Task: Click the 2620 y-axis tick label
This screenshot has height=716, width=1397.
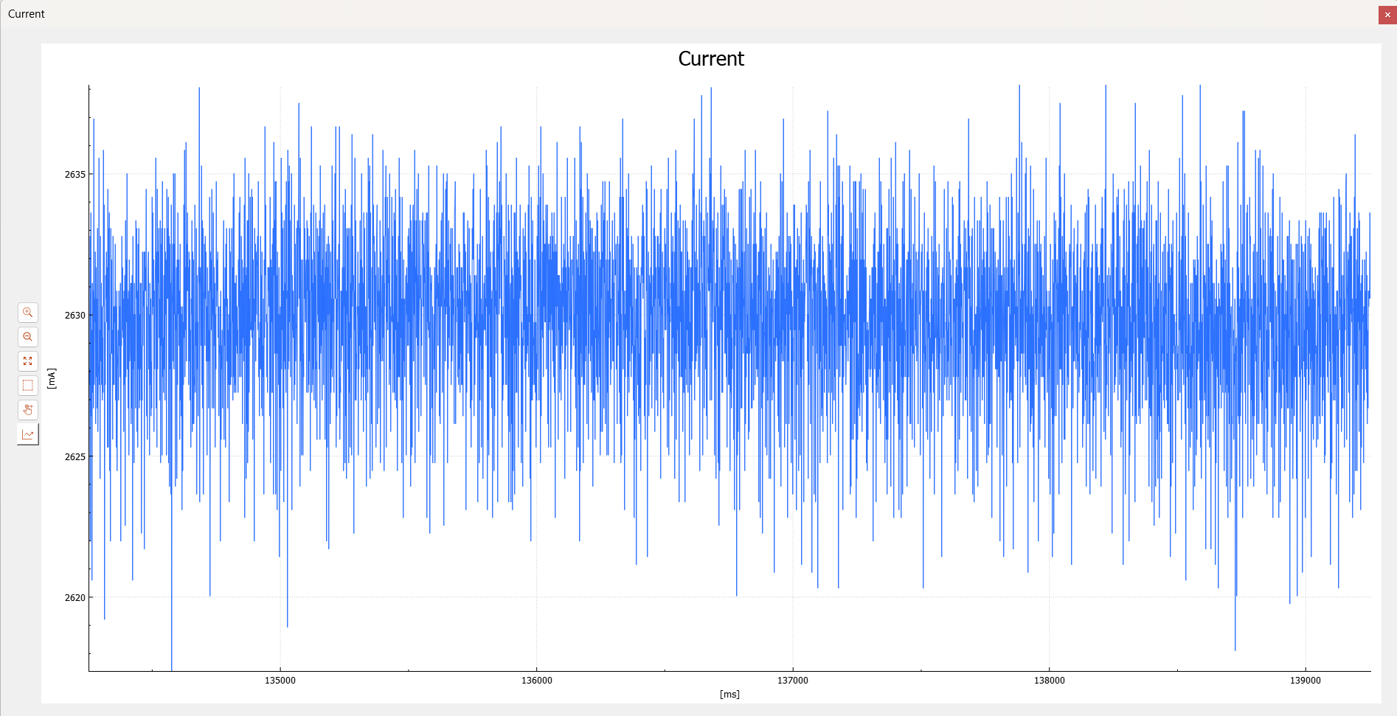Action: 74,597
